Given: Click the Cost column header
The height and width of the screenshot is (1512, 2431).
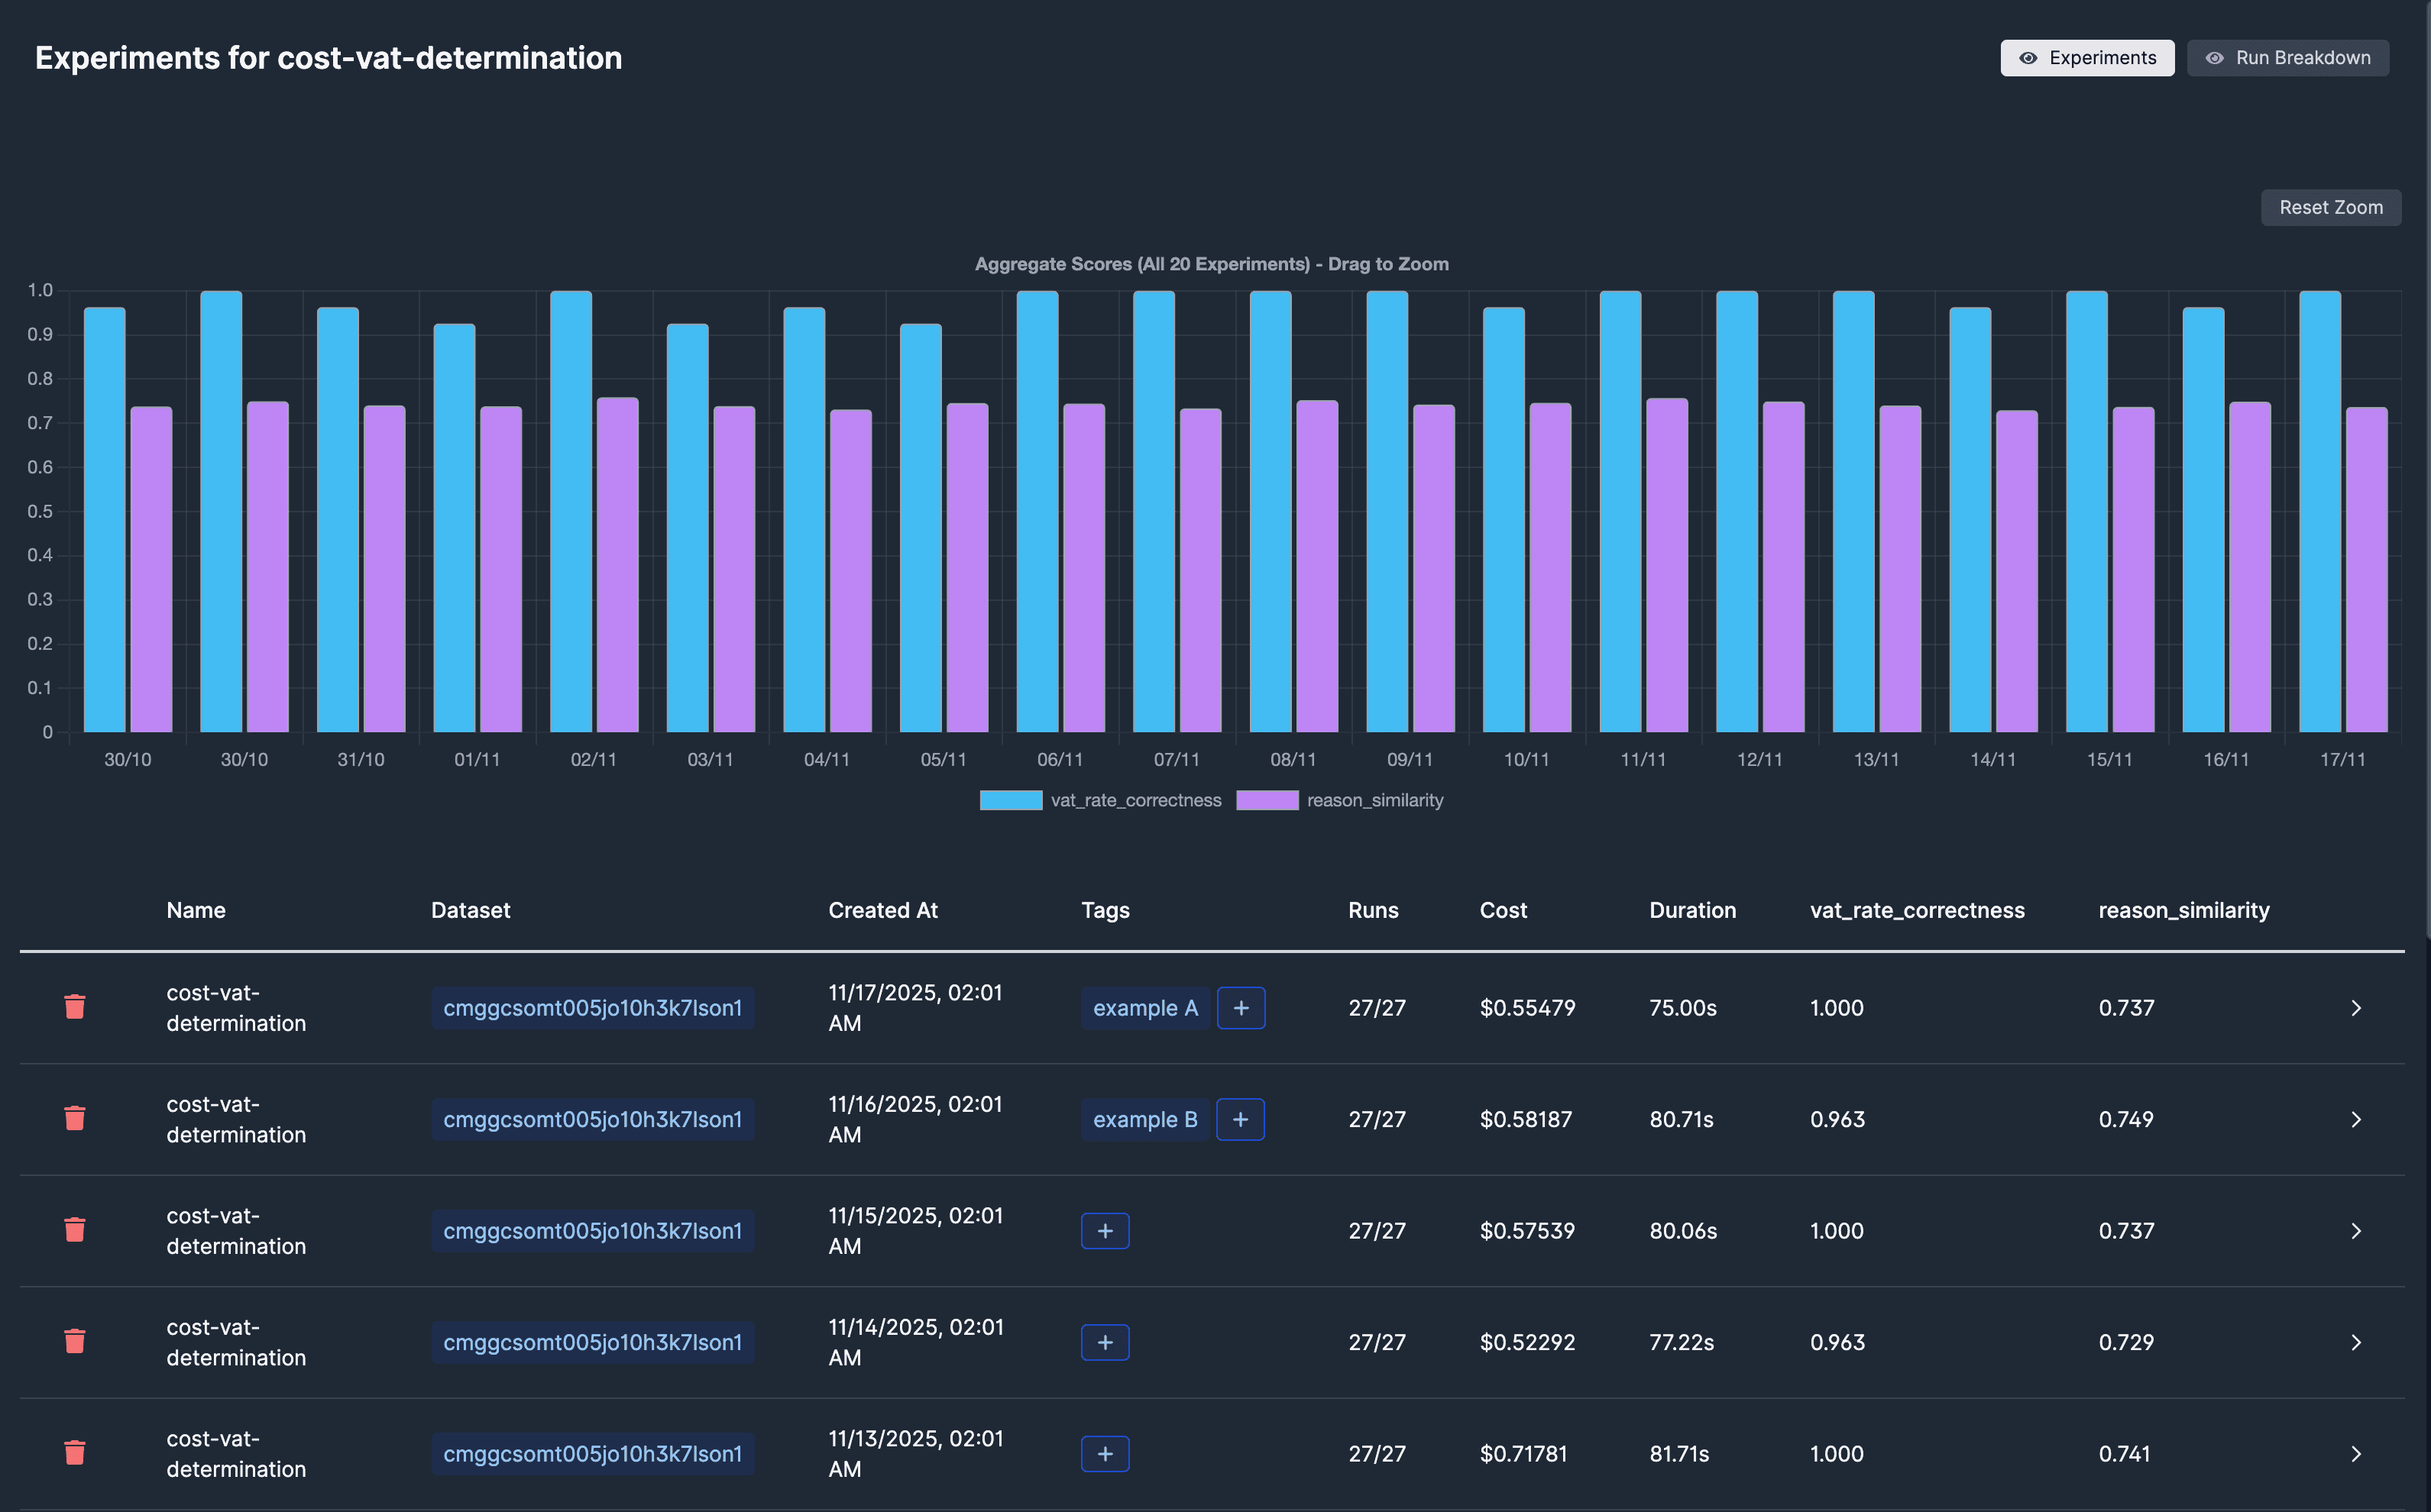Looking at the screenshot, I should tap(1504, 910).
